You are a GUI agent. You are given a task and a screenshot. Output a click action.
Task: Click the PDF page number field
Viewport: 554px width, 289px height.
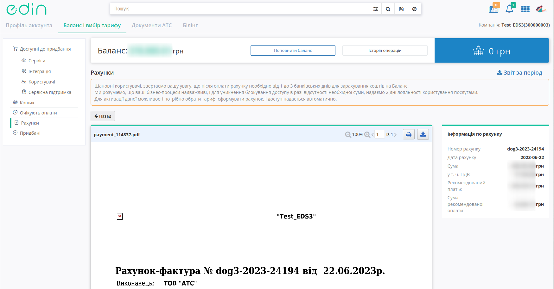(379, 135)
